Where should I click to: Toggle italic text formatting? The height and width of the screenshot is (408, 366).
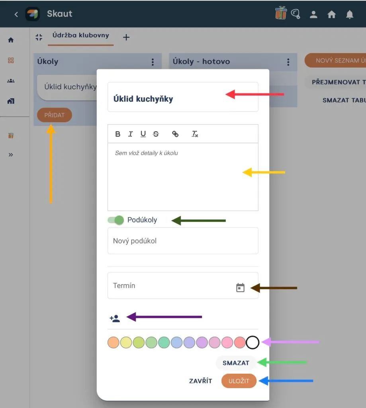click(130, 134)
